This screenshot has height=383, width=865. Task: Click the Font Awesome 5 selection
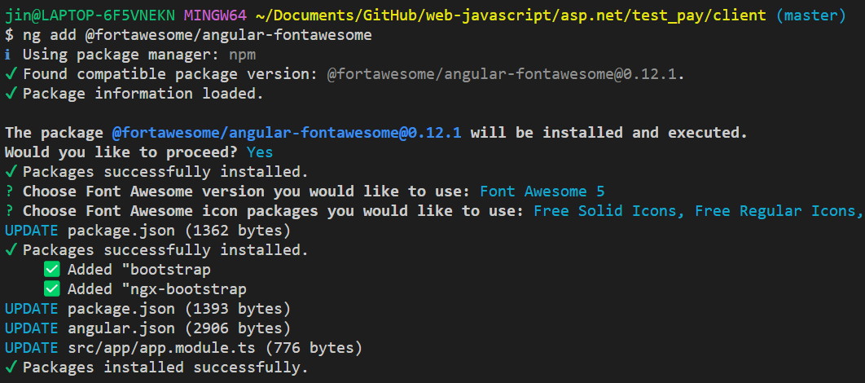click(x=542, y=191)
